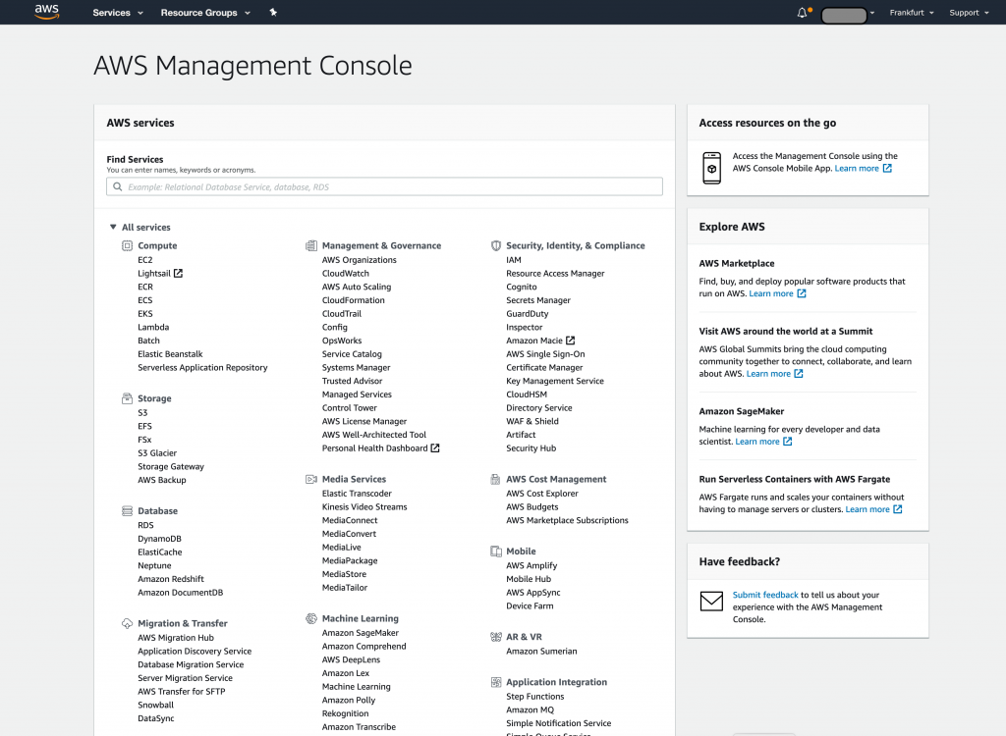Click the pin shortcuts icon in top bar
This screenshot has width=1006, height=736.
(x=273, y=12)
